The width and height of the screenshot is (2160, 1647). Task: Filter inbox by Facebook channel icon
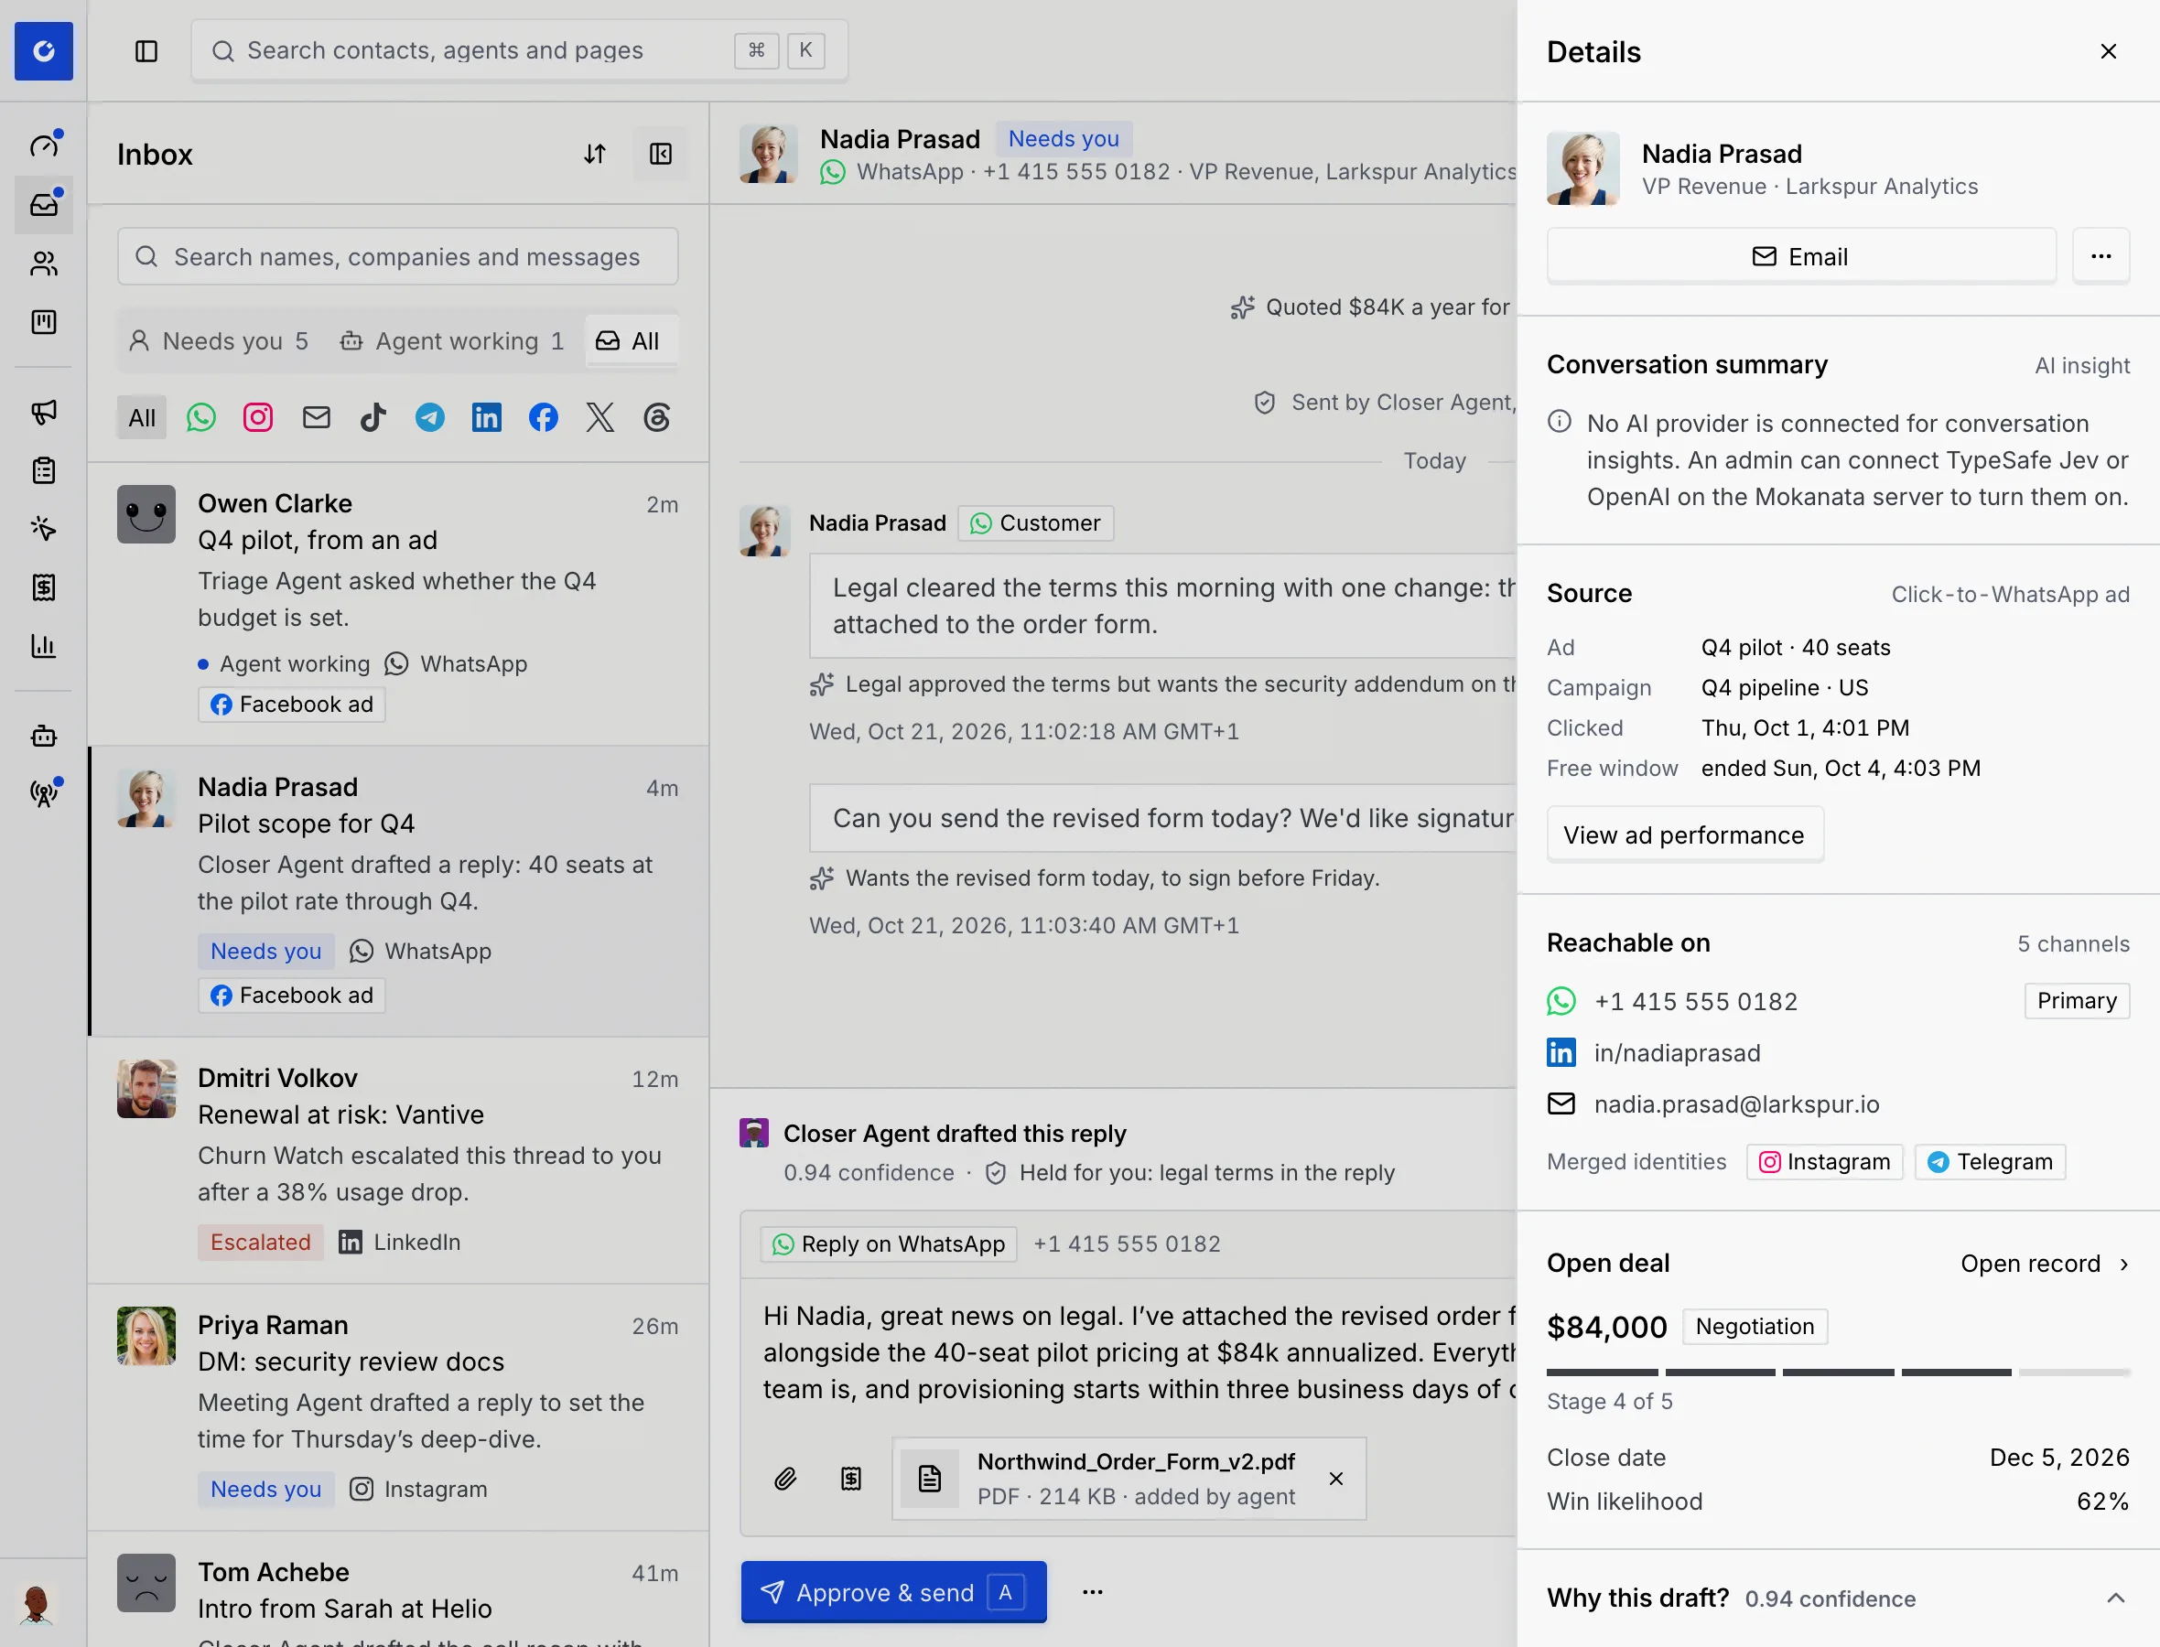coord(543,417)
